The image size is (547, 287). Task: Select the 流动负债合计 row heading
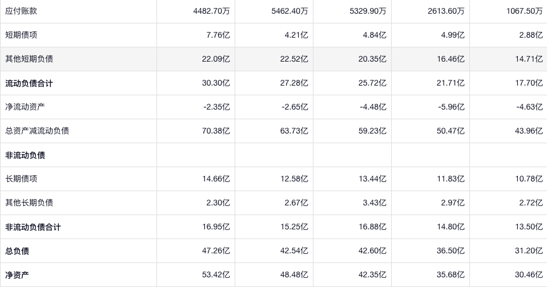tap(29, 83)
